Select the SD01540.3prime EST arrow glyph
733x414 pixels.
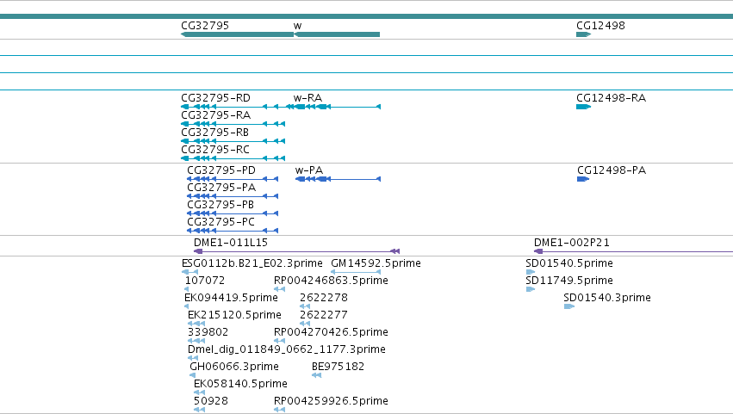[x=569, y=306]
